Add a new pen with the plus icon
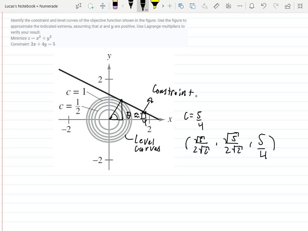The height and width of the screenshot is (231, 308). click(170, 6)
